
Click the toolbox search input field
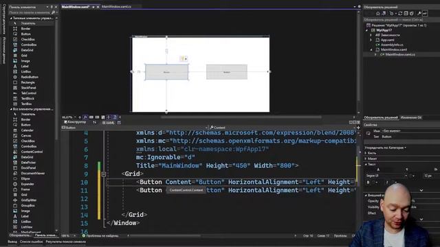pyautogui.click(x=30, y=12)
